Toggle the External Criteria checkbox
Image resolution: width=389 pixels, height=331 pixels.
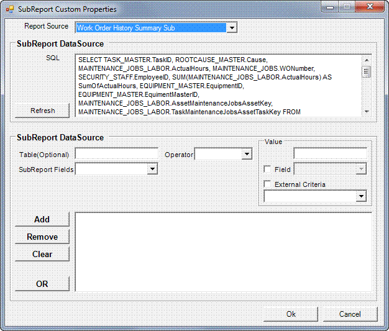(x=267, y=184)
